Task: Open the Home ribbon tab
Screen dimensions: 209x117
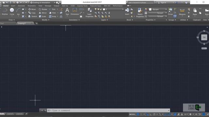Action: point(6,6)
